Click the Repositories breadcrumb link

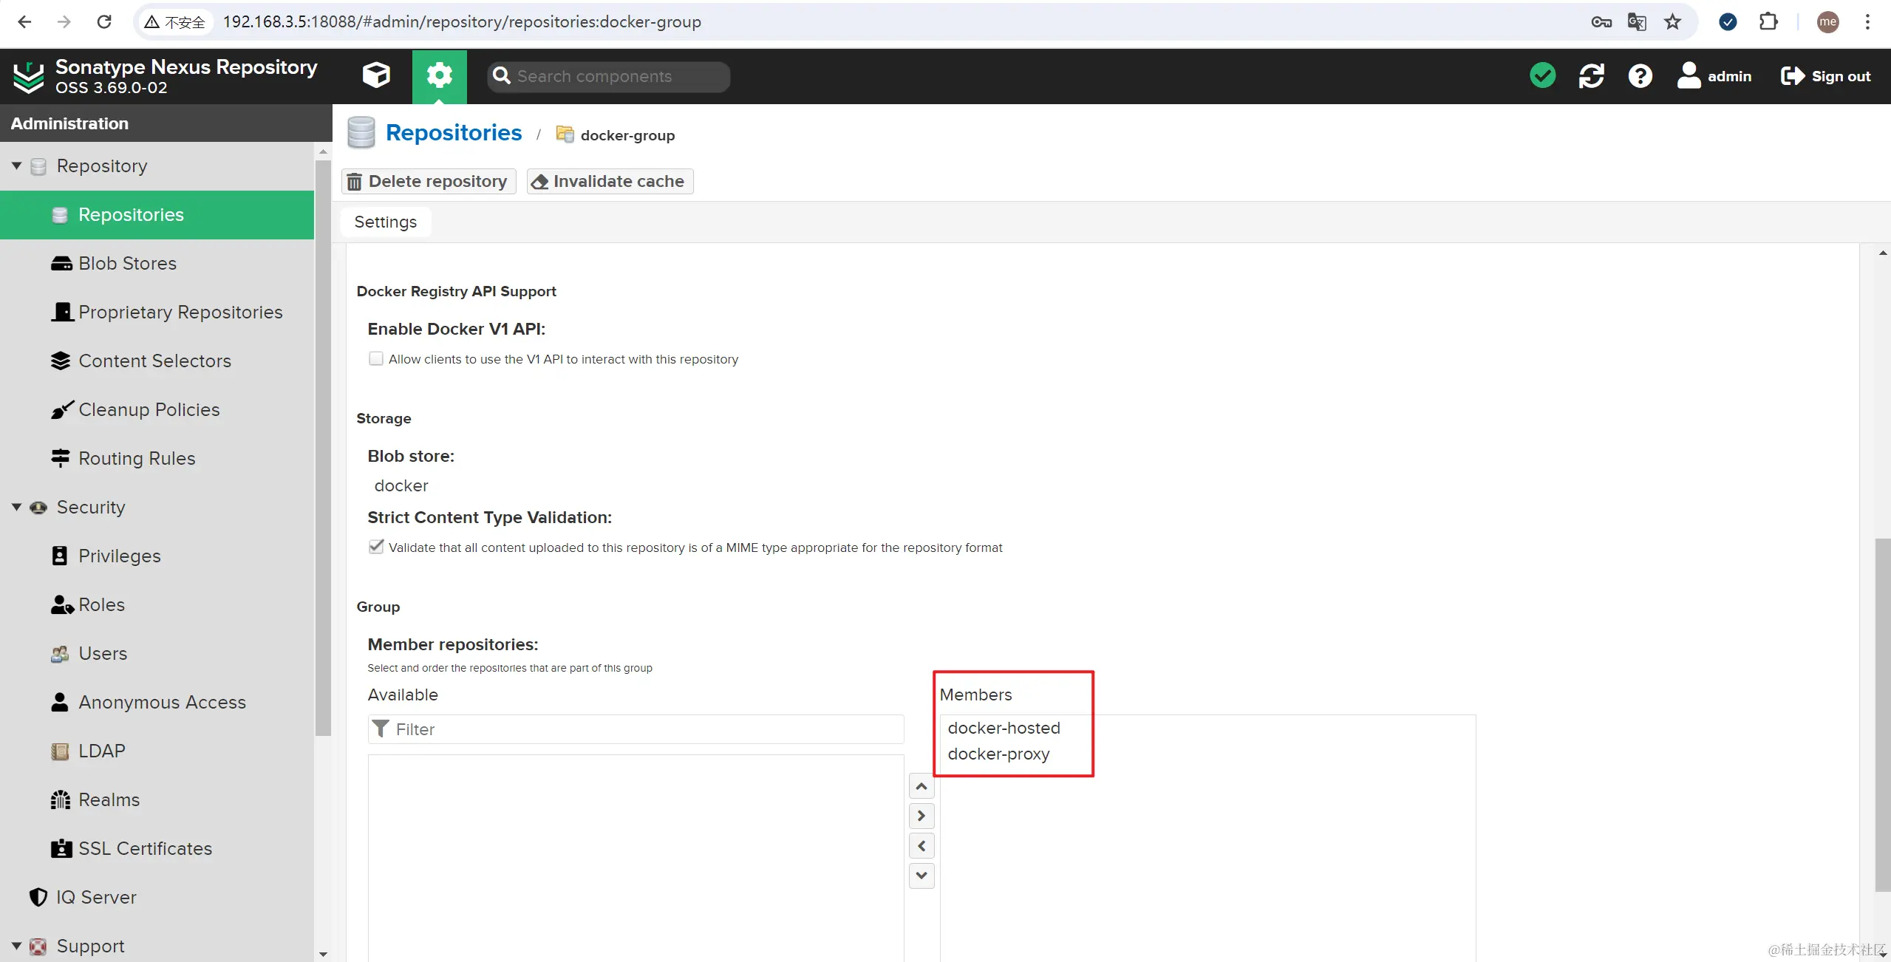coord(454,133)
